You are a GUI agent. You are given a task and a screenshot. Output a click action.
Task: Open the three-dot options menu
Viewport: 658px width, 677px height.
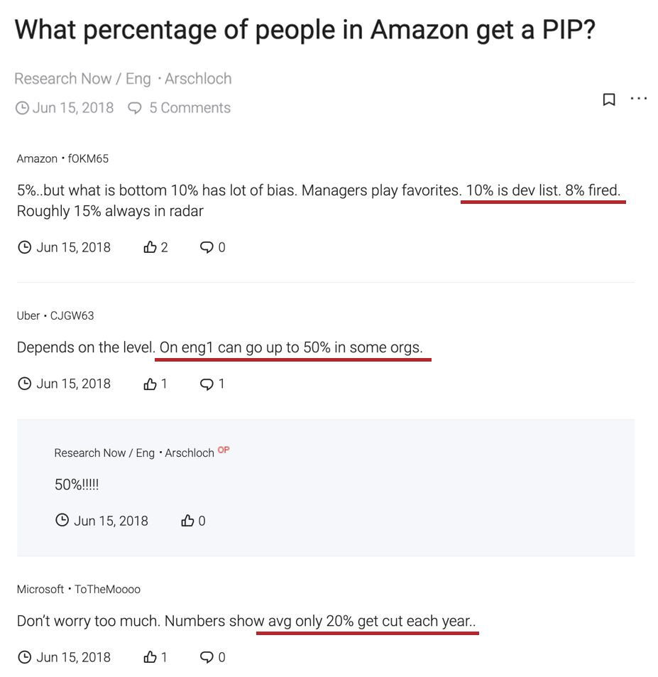click(x=638, y=99)
